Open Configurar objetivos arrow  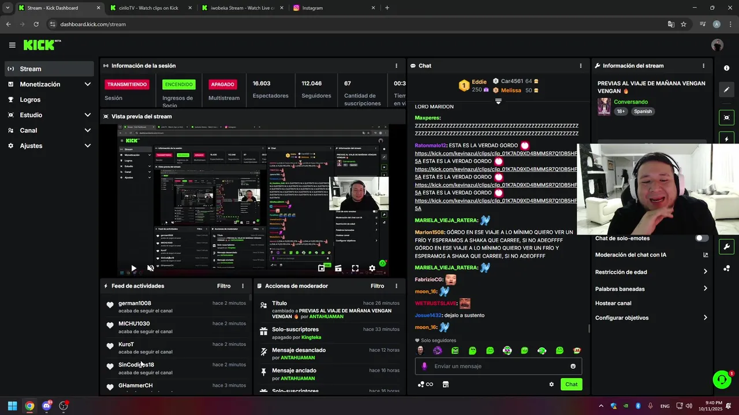pyautogui.click(x=706, y=318)
